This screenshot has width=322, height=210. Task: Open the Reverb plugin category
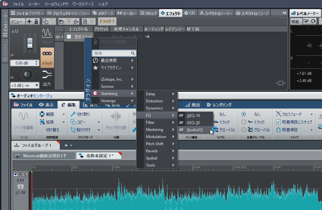click(x=157, y=151)
